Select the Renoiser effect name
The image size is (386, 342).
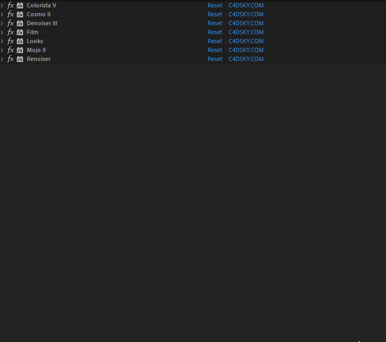click(x=38, y=59)
